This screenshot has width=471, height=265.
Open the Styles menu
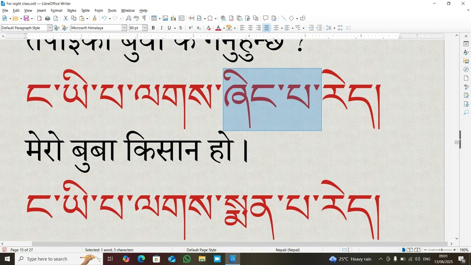72,11
